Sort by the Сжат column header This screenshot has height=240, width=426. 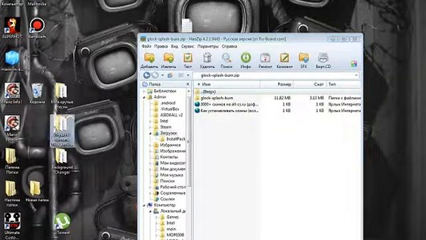click(310, 85)
